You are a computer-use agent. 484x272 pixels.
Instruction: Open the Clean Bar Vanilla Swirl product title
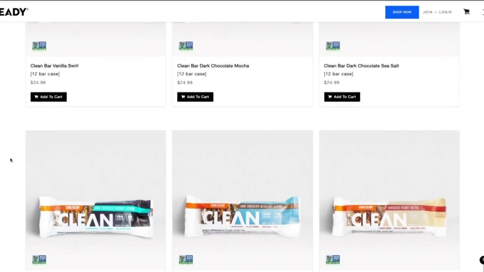click(x=54, y=66)
